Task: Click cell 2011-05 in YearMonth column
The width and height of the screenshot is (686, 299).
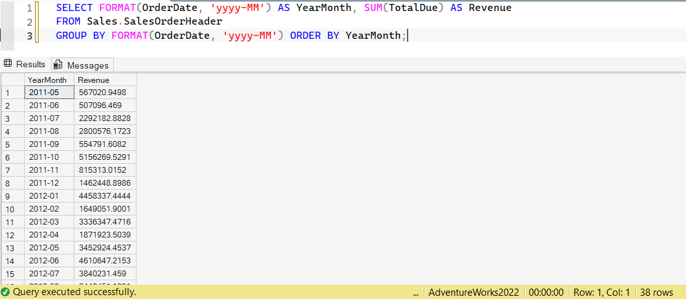Action: 49,93
